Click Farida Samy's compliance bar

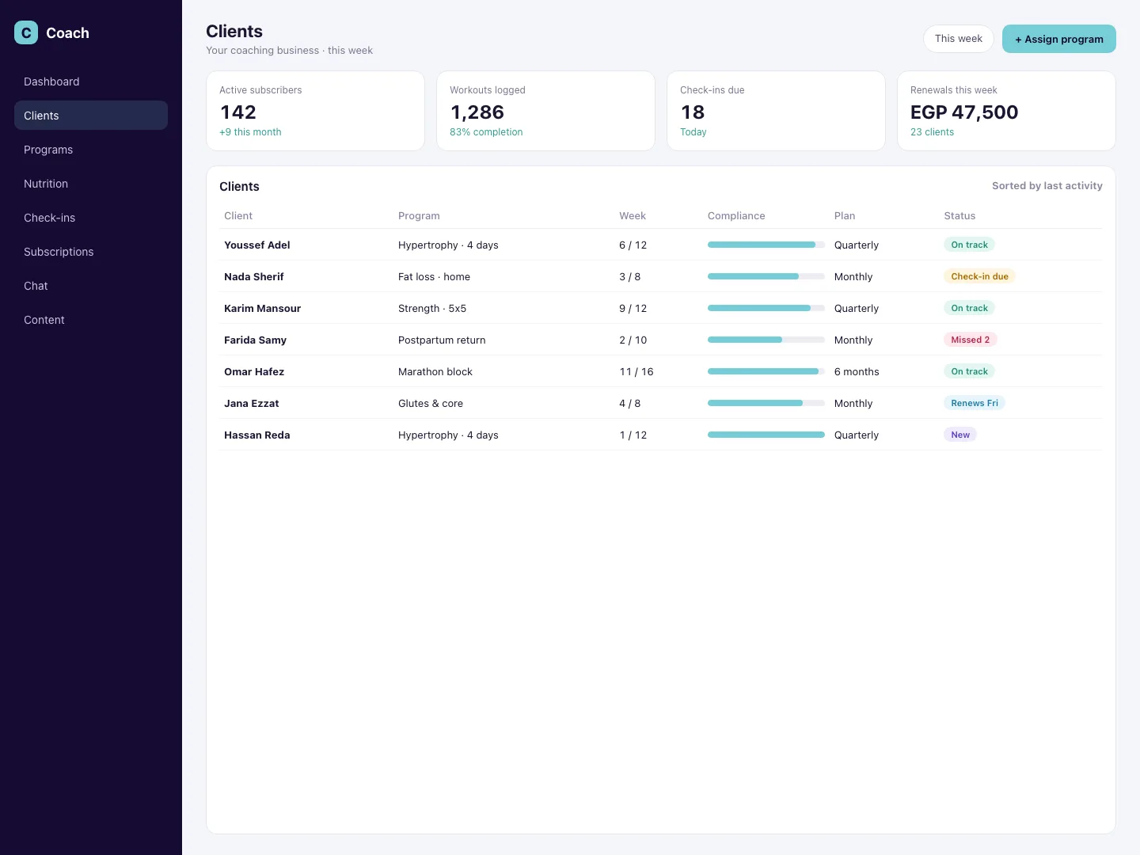click(x=766, y=340)
